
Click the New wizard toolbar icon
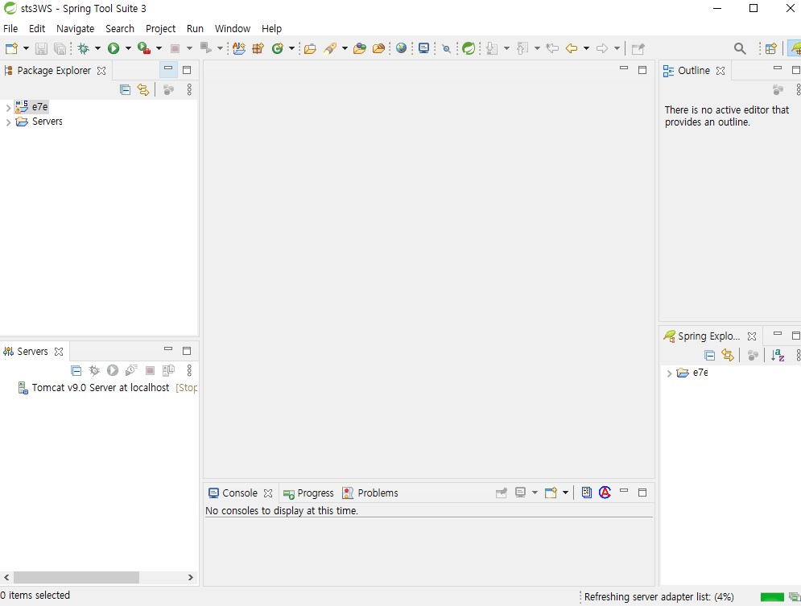(11, 48)
